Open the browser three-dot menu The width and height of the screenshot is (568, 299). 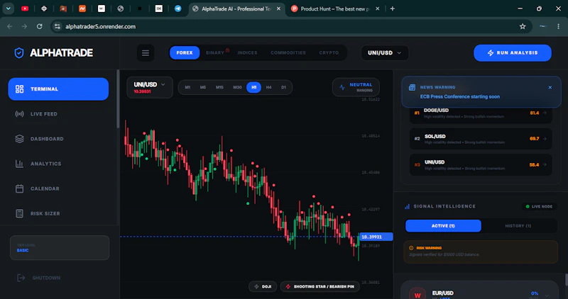[x=558, y=26]
